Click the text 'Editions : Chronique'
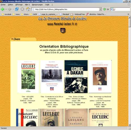131x130 pixels. tap(28, 101)
